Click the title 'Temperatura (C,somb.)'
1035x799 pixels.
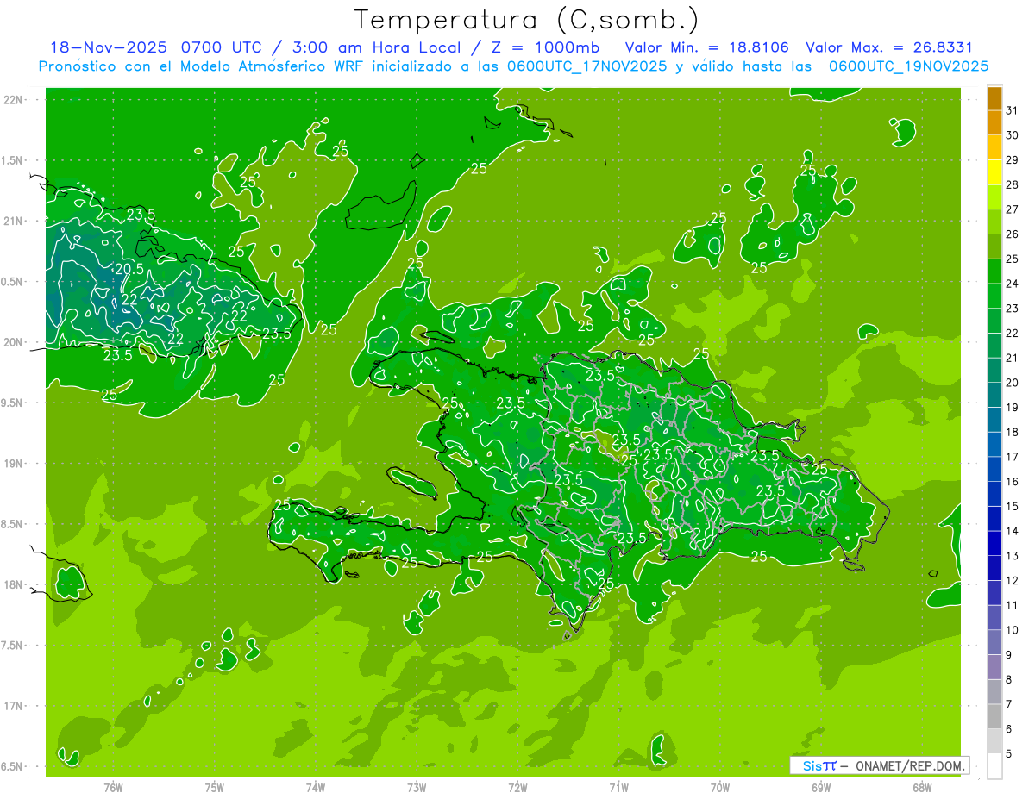[528, 20]
